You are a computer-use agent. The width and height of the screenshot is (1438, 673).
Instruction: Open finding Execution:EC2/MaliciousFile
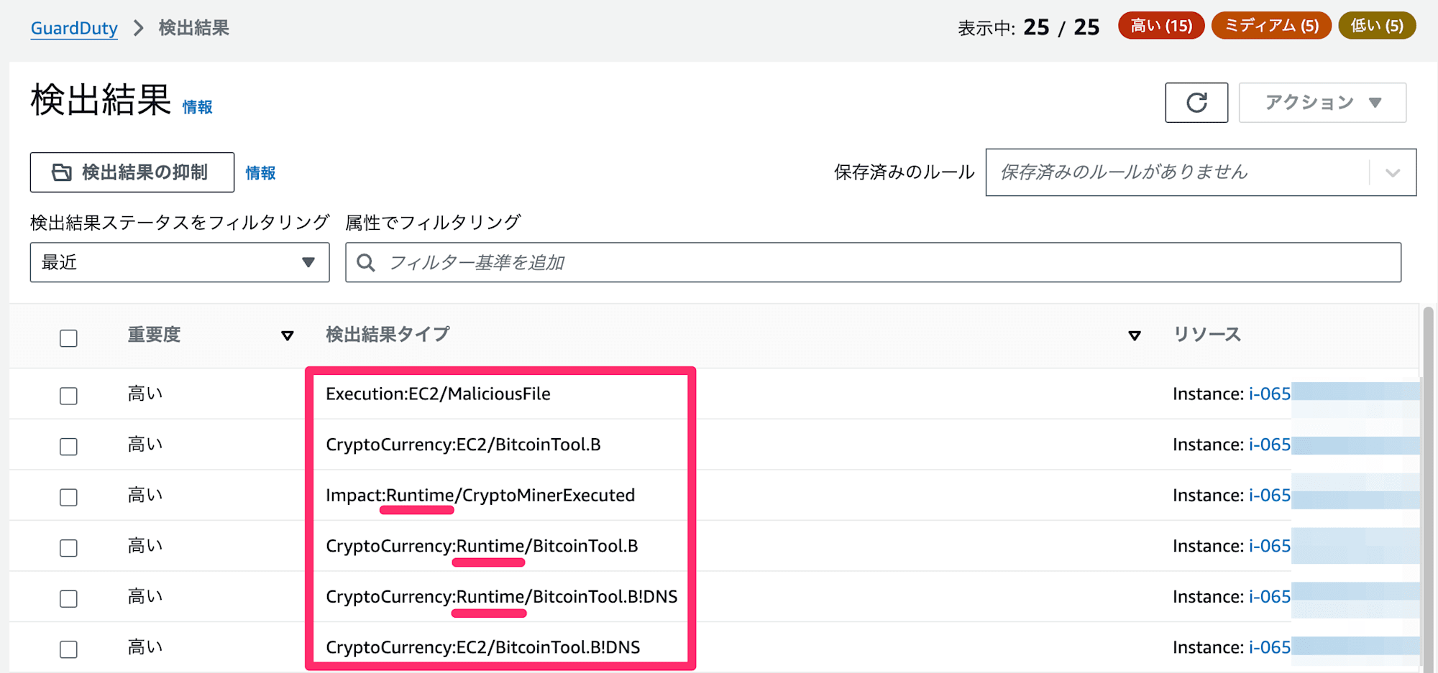pyautogui.click(x=438, y=394)
